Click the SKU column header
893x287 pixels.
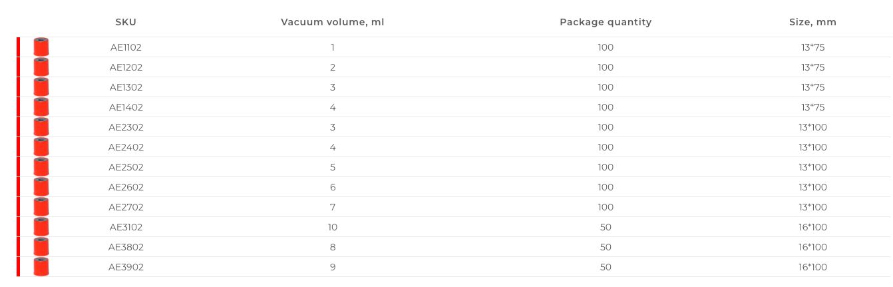pyautogui.click(x=126, y=22)
